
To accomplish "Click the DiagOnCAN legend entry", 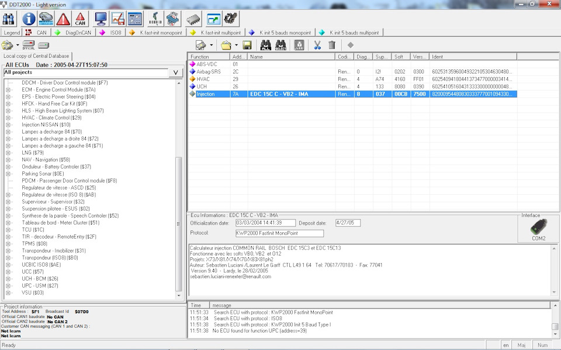I will pos(74,33).
